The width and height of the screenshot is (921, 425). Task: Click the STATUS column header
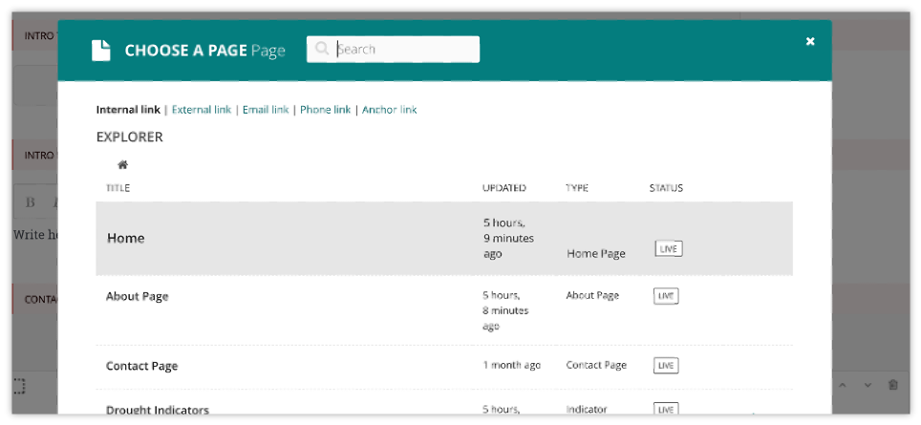666,188
